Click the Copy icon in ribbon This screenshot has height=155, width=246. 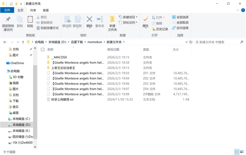pyautogui.click(x=20, y=19)
